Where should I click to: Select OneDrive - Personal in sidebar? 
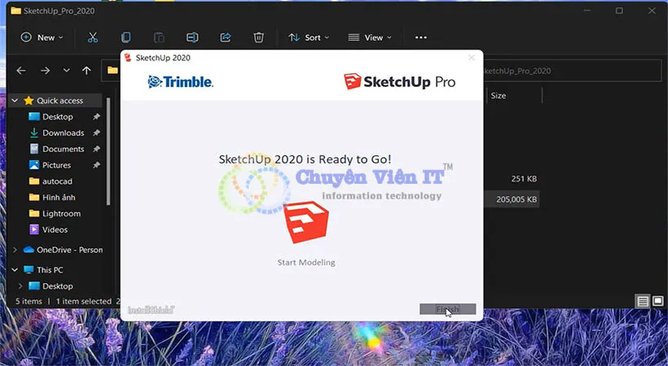click(69, 250)
